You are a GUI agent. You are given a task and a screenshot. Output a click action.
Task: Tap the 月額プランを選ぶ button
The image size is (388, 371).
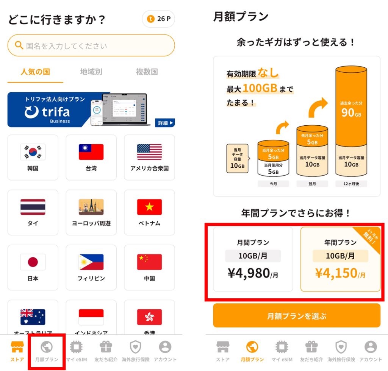pos(297,316)
